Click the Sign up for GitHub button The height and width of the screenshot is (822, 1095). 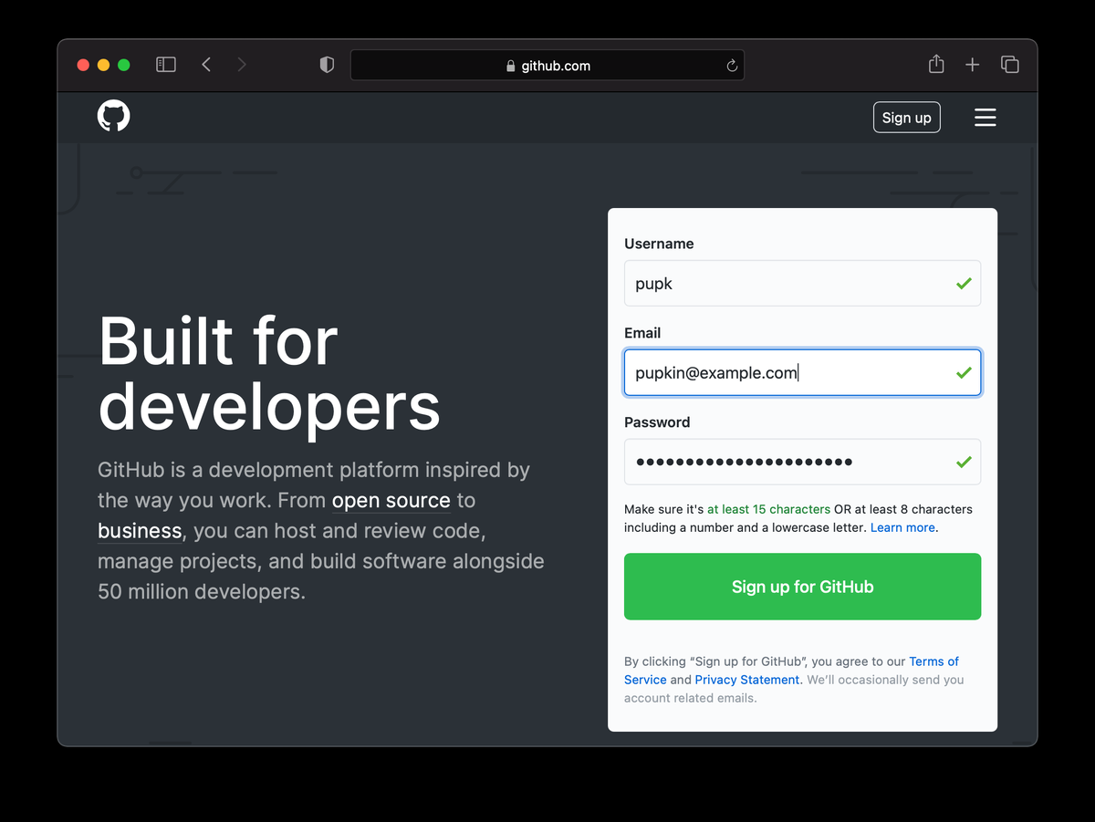click(x=802, y=587)
